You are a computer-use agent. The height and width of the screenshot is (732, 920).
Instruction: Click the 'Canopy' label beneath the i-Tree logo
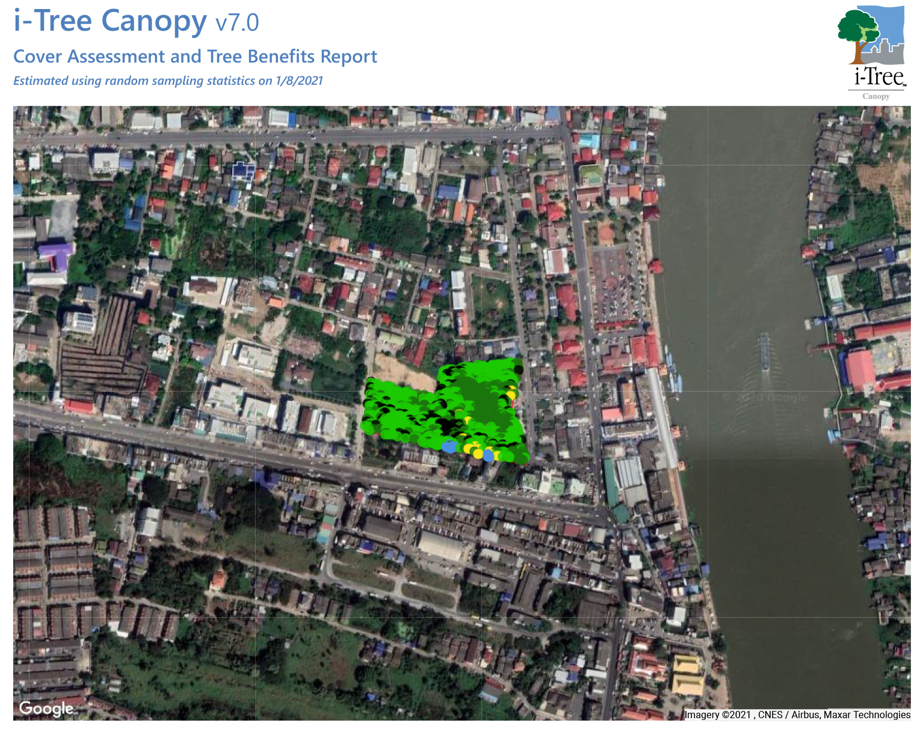(x=875, y=96)
